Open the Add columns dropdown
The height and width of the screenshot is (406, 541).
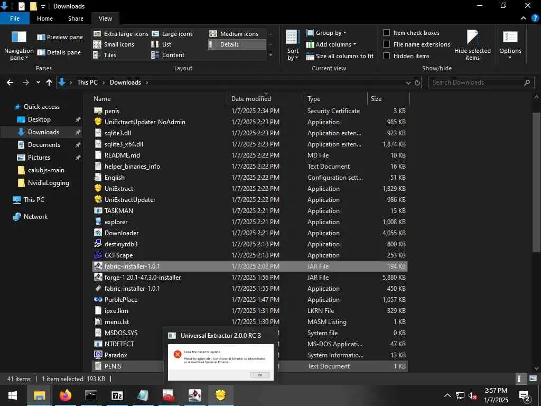click(331, 44)
